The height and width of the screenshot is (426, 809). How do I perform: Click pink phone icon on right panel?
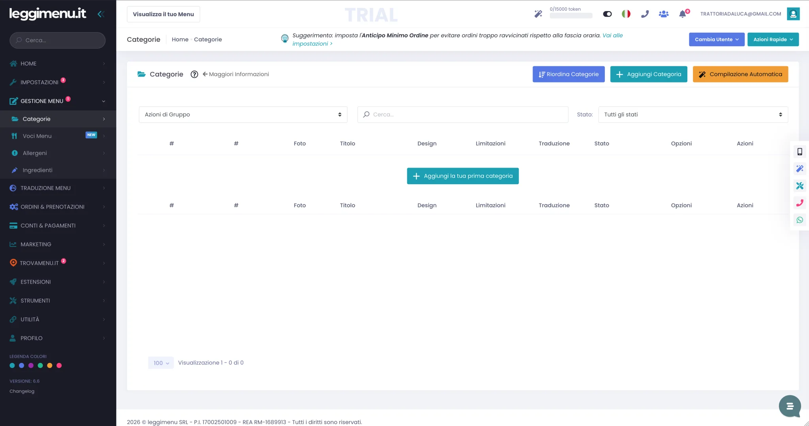[800, 203]
